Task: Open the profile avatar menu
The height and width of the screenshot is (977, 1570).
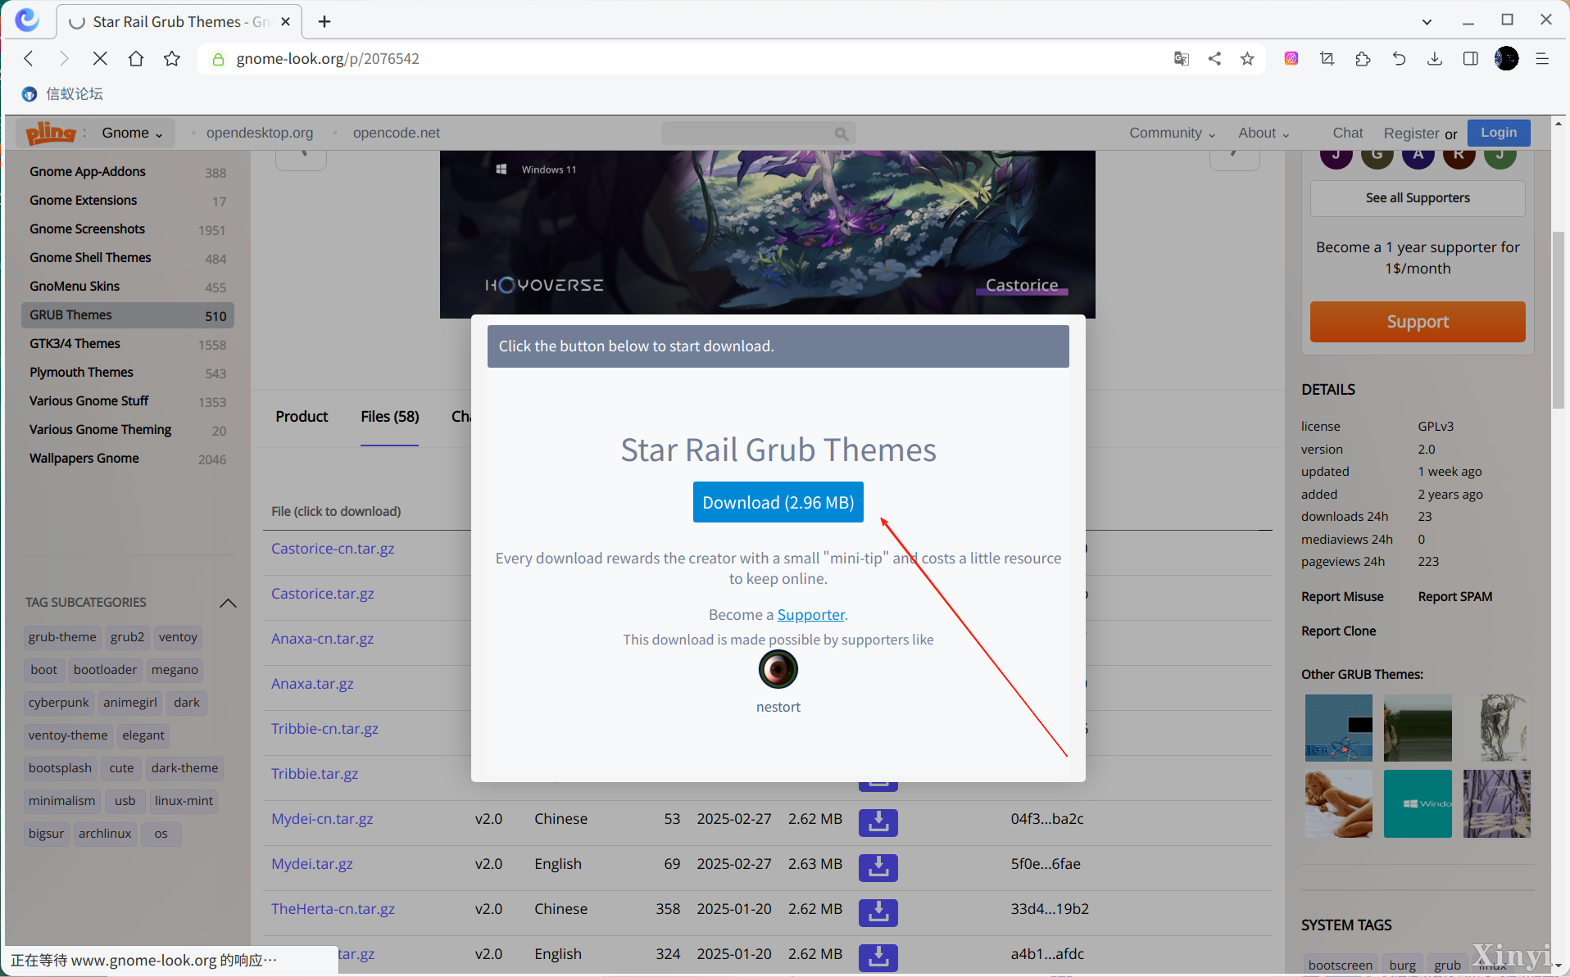Action: (x=1506, y=58)
